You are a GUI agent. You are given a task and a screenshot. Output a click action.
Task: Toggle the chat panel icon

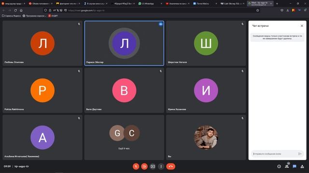tap(295, 166)
